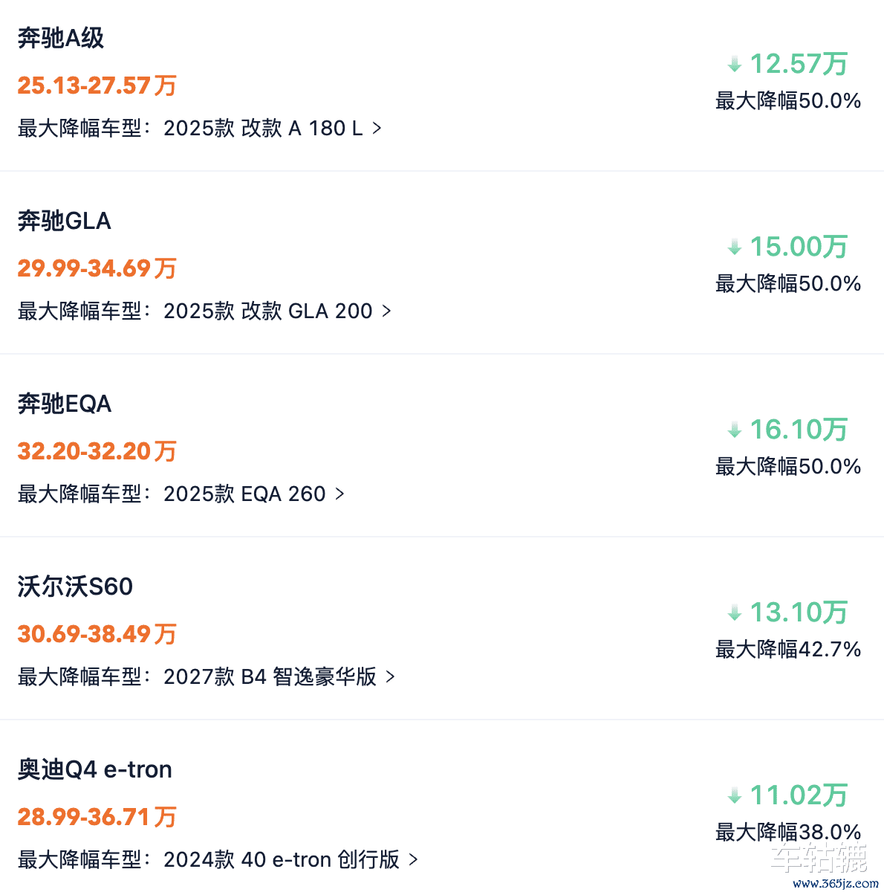Open the 奔驰EQA car title
Image resolution: width=884 pixels, height=895 pixels.
(x=65, y=404)
